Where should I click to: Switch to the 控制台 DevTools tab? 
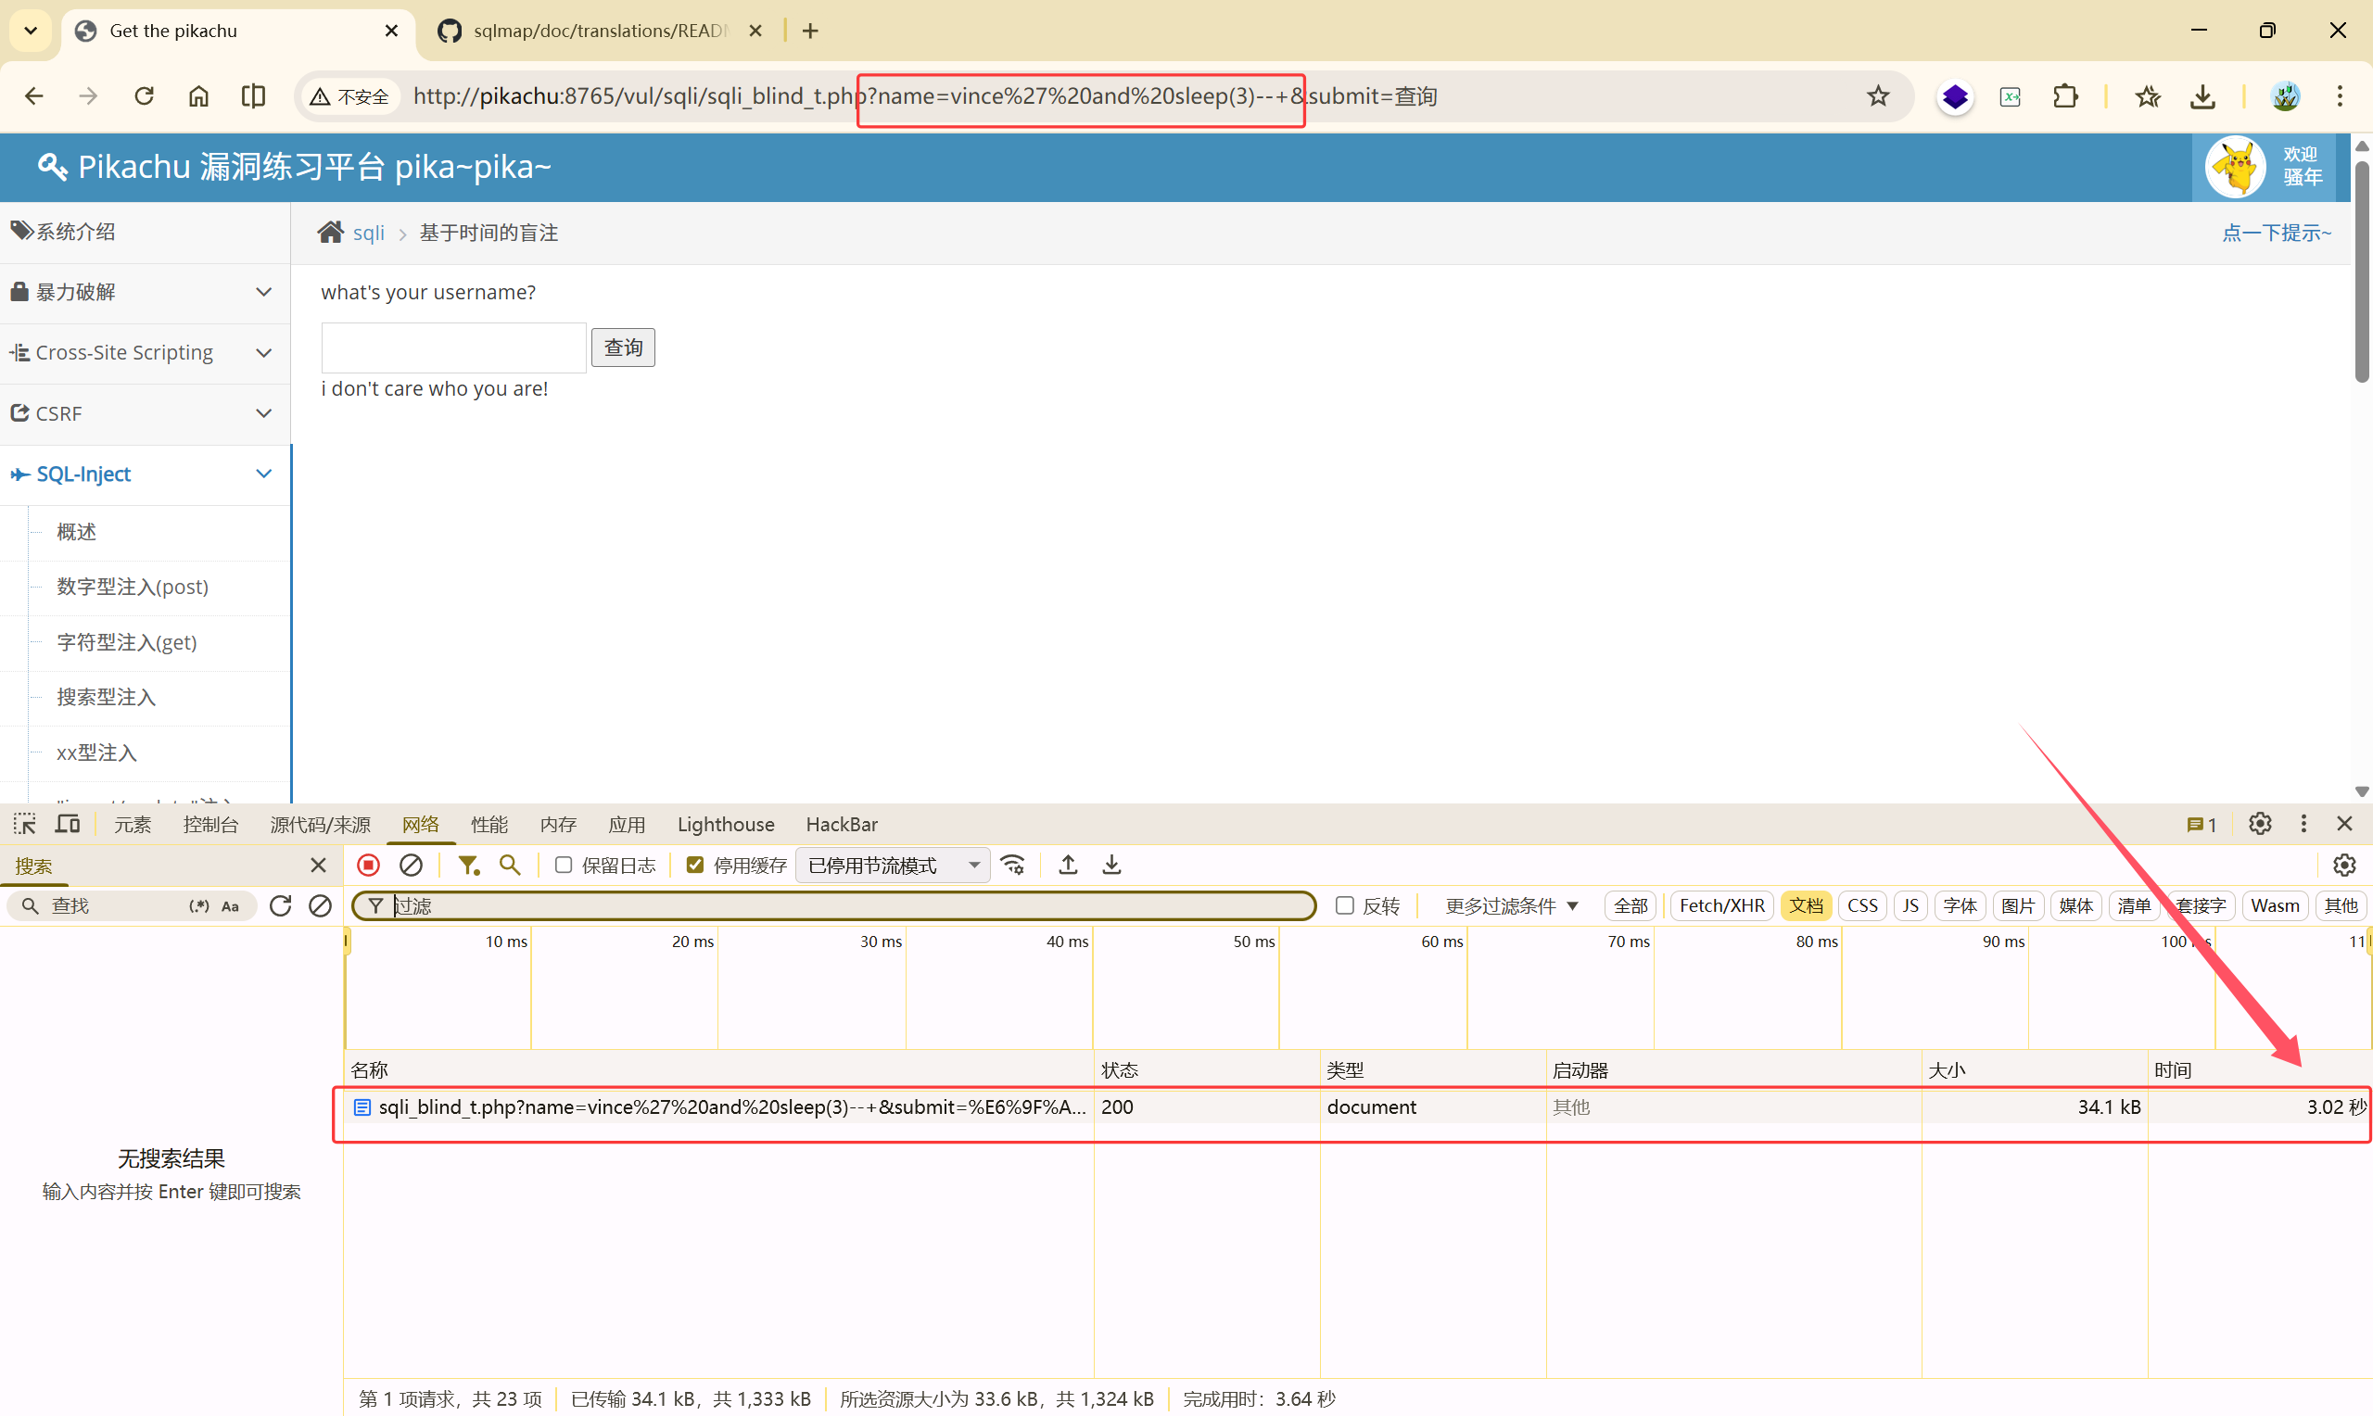pyautogui.click(x=209, y=824)
